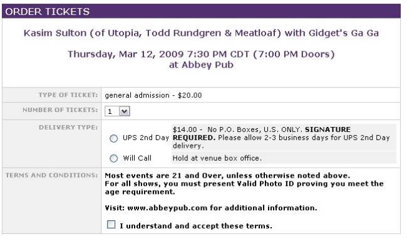
Task: Click the ticket quantity field showing 1
Action: pos(117,111)
